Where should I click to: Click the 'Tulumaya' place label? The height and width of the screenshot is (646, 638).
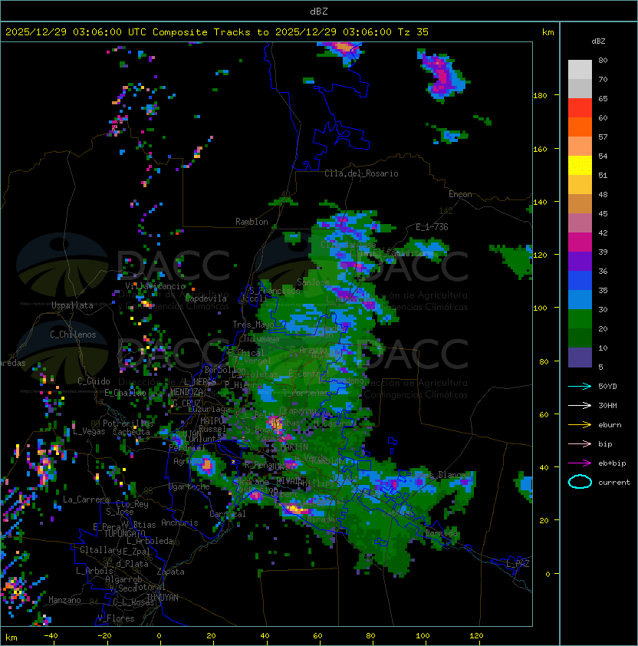(x=261, y=338)
